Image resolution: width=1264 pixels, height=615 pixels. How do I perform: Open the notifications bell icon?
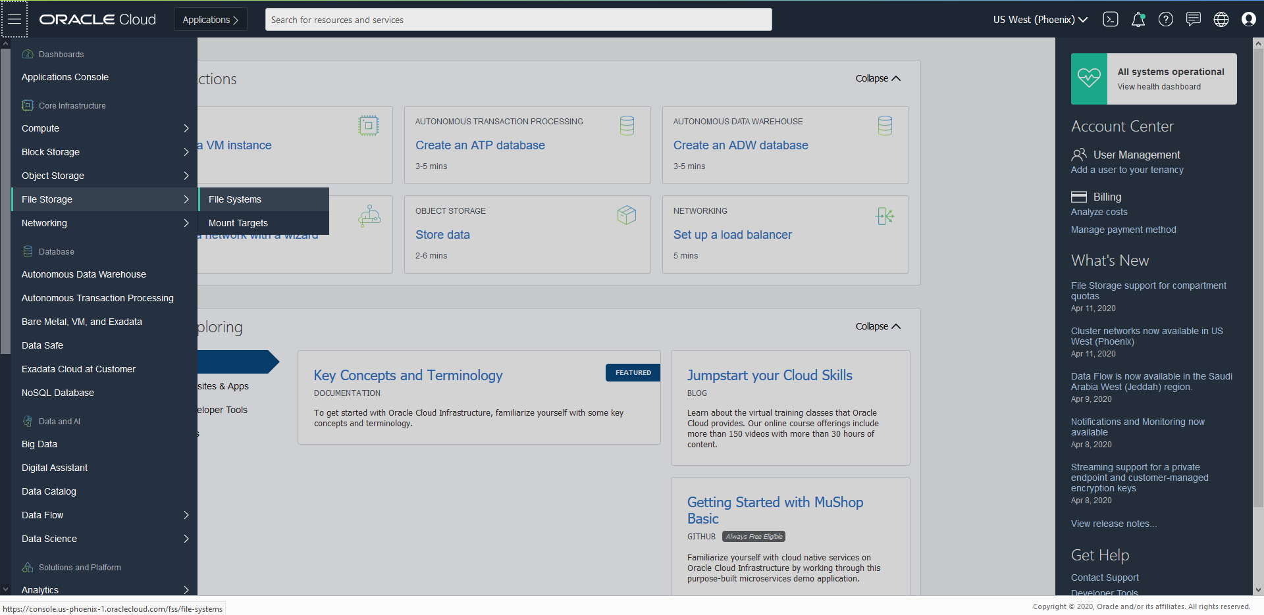[x=1138, y=19]
